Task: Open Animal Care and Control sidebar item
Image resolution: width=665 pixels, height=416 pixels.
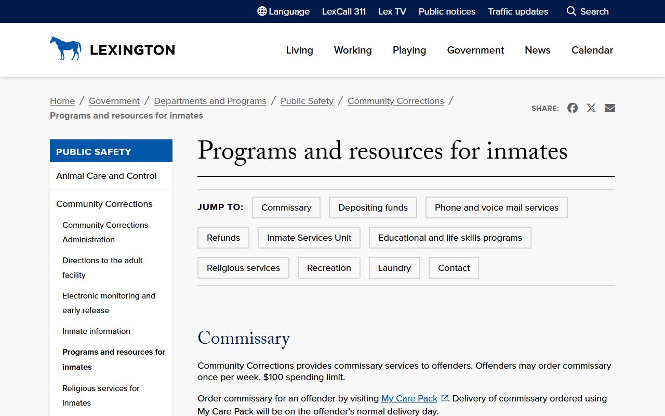Action: [111, 176]
